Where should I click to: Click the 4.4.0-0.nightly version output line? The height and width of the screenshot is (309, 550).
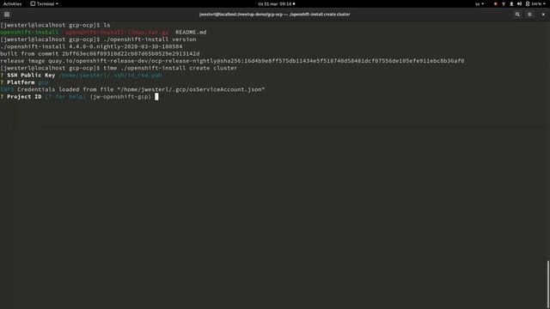[x=91, y=46]
